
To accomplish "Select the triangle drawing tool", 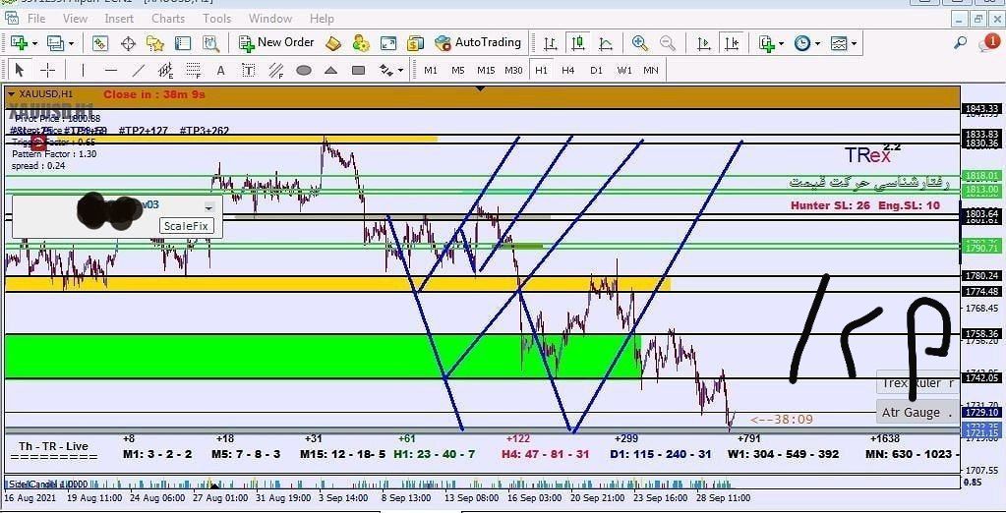I will (331, 70).
